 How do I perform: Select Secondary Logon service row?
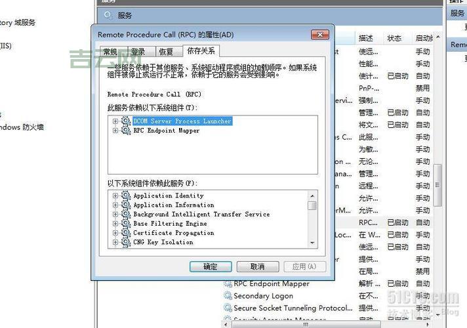pos(327,296)
